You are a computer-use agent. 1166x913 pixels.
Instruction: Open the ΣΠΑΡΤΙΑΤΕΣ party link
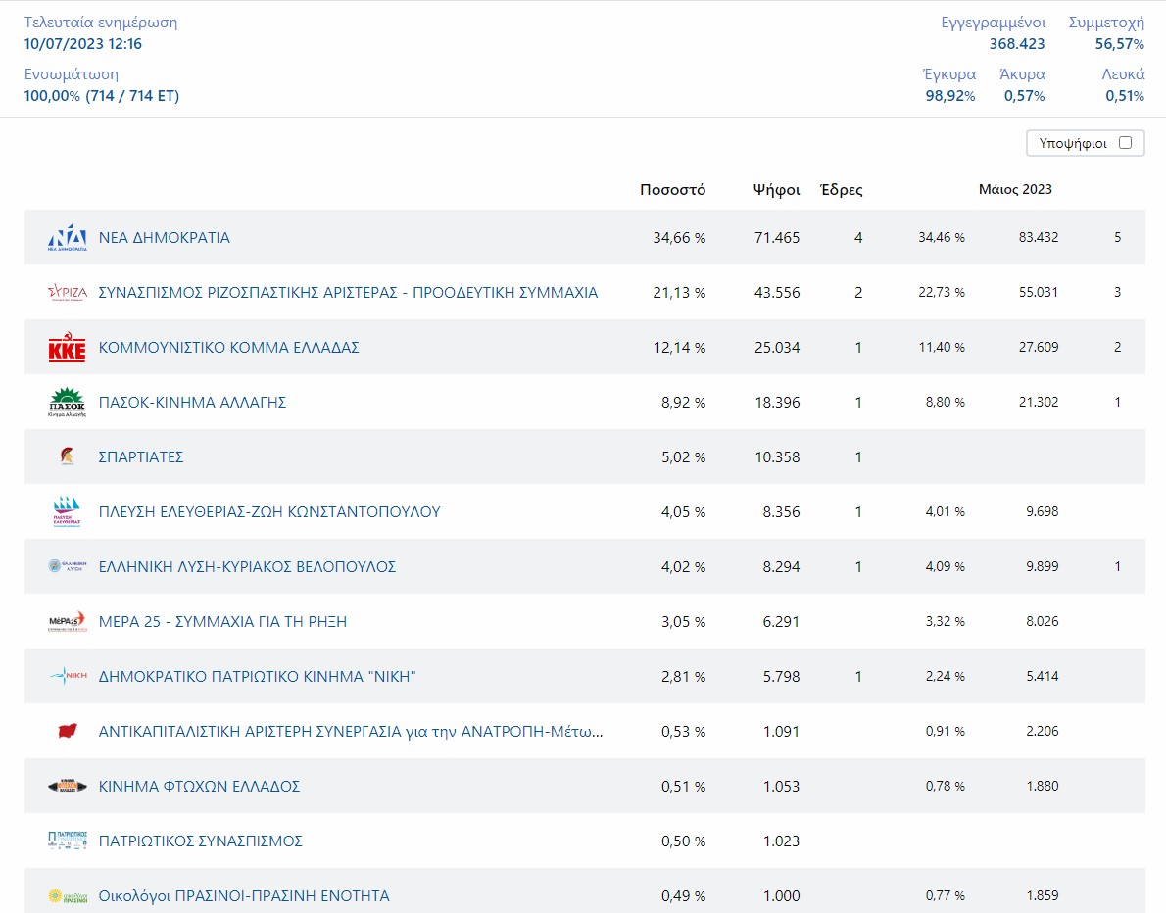pyautogui.click(x=141, y=457)
